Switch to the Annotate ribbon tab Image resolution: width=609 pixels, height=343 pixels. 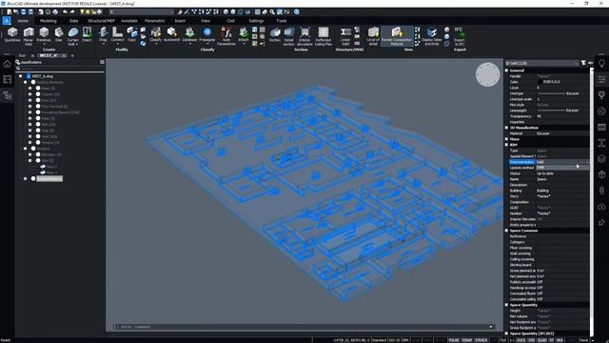tap(129, 21)
